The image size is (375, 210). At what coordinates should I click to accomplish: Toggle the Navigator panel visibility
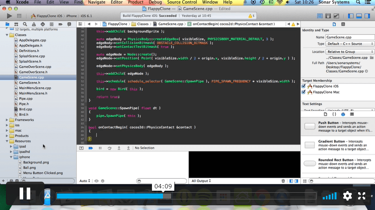coord(351,16)
